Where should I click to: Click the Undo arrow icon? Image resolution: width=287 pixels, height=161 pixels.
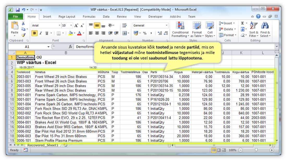[x=23, y=10]
